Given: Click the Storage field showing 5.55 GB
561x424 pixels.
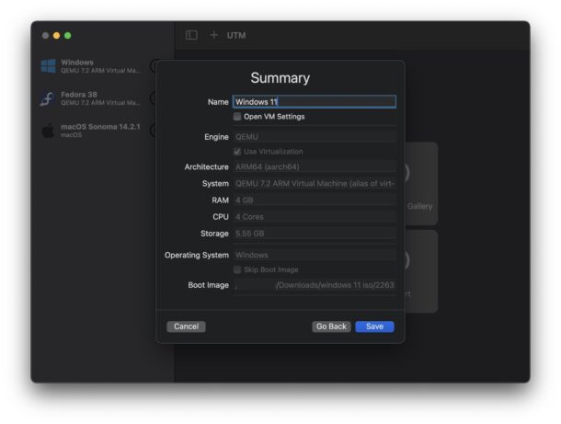Looking at the screenshot, I should pos(315,234).
